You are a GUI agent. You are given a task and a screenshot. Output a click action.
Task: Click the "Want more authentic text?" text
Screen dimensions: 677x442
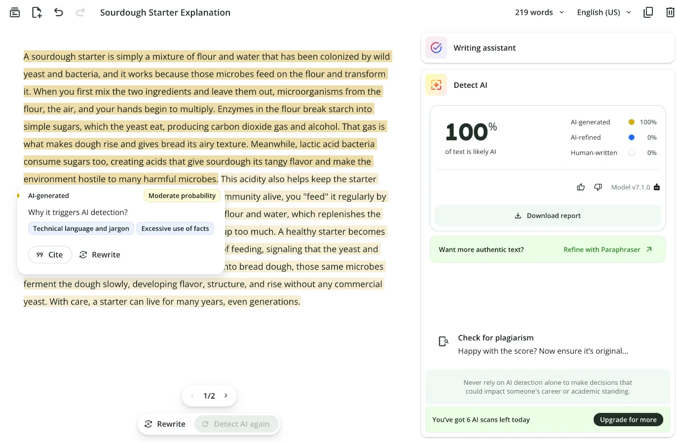click(x=481, y=250)
